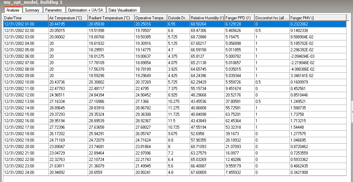Select row 12/31/2002 01:00
The image size is (353, 182).
pos(175,24)
